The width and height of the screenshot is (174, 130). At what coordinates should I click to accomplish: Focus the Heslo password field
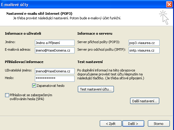tap(55, 79)
